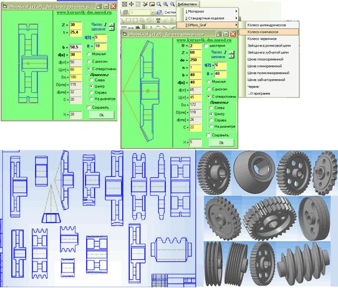338x288 pixels.
Task: Select the Слева radio in the bevel gear dialog
Action: pos(211,108)
